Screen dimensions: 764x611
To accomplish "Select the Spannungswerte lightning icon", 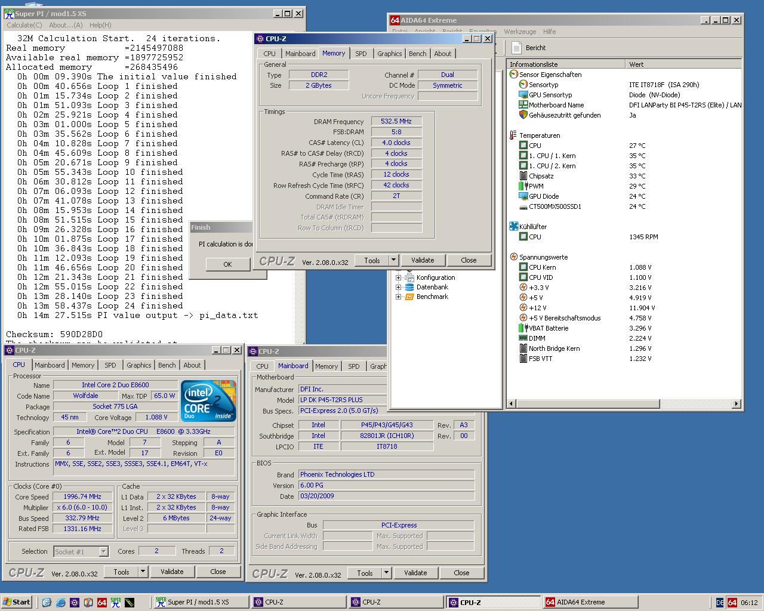I will [x=513, y=257].
